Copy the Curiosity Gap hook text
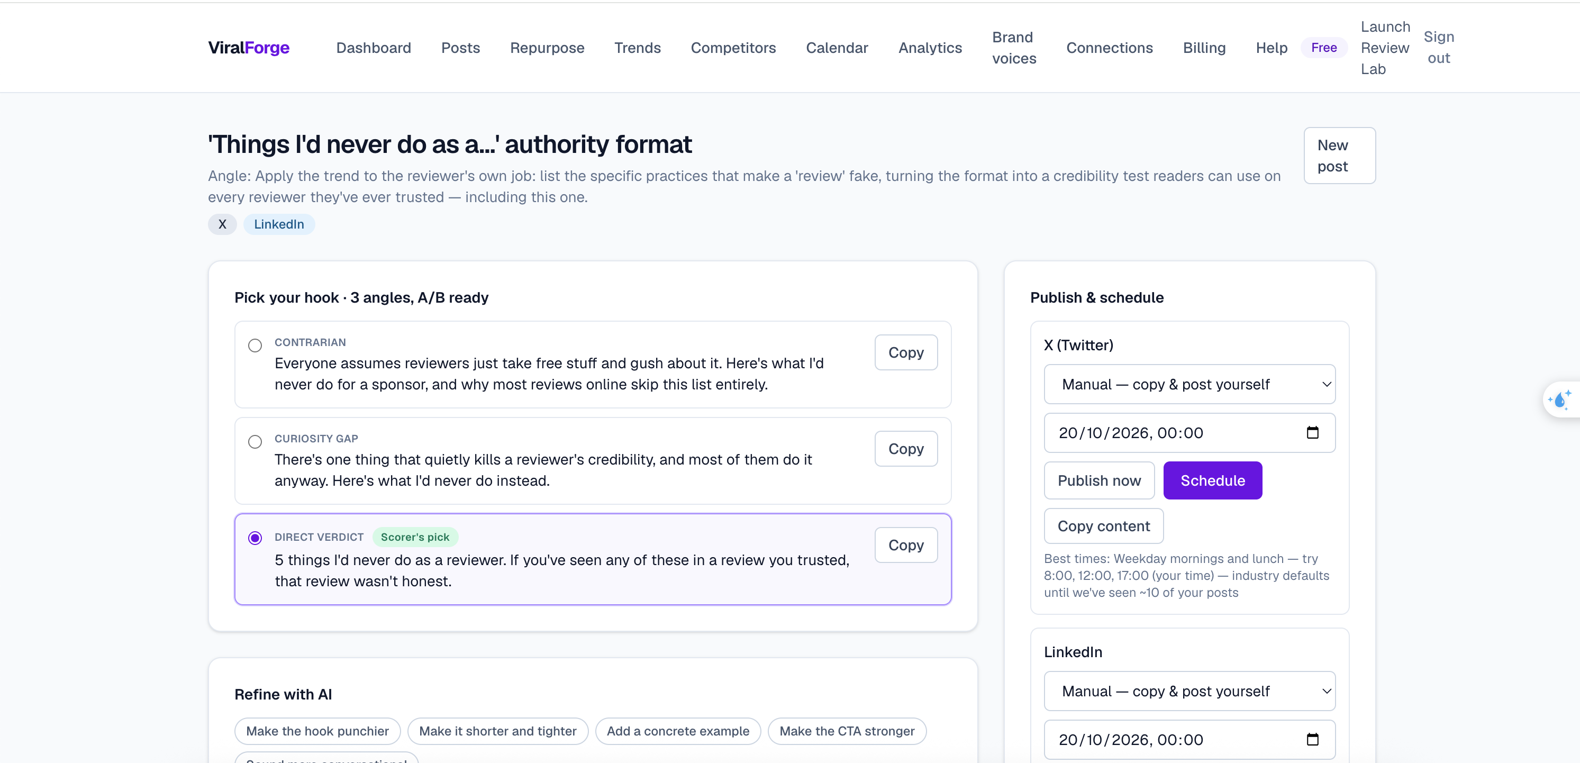 (905, 448)
